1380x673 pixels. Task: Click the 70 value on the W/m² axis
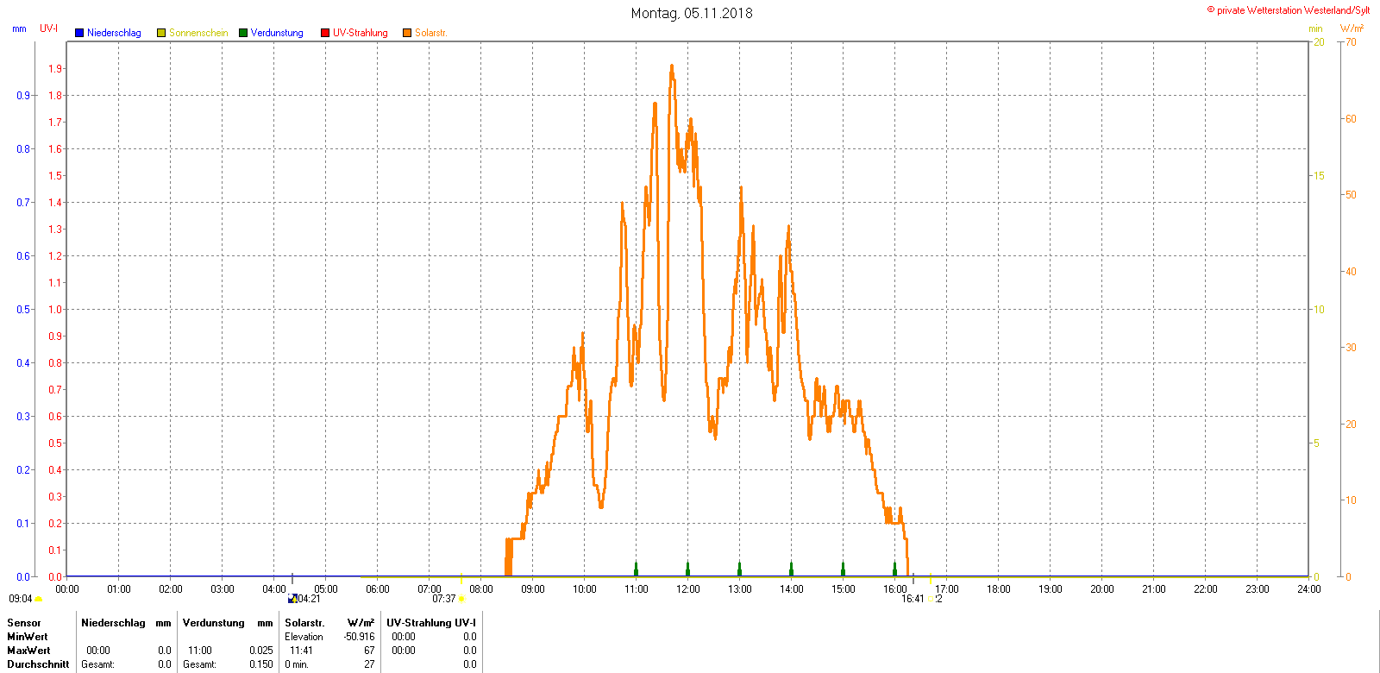click(x=1351, y=42)
